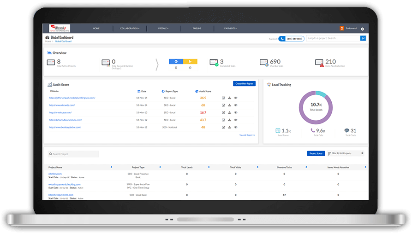Click the blue project search magnifier button
Viewport: 412px width, 233px height.
363,38
